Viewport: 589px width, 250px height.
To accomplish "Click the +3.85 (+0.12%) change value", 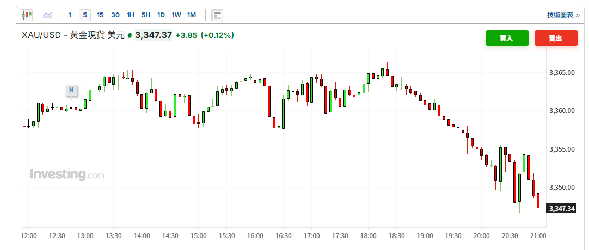I will (x=205, y=35).
